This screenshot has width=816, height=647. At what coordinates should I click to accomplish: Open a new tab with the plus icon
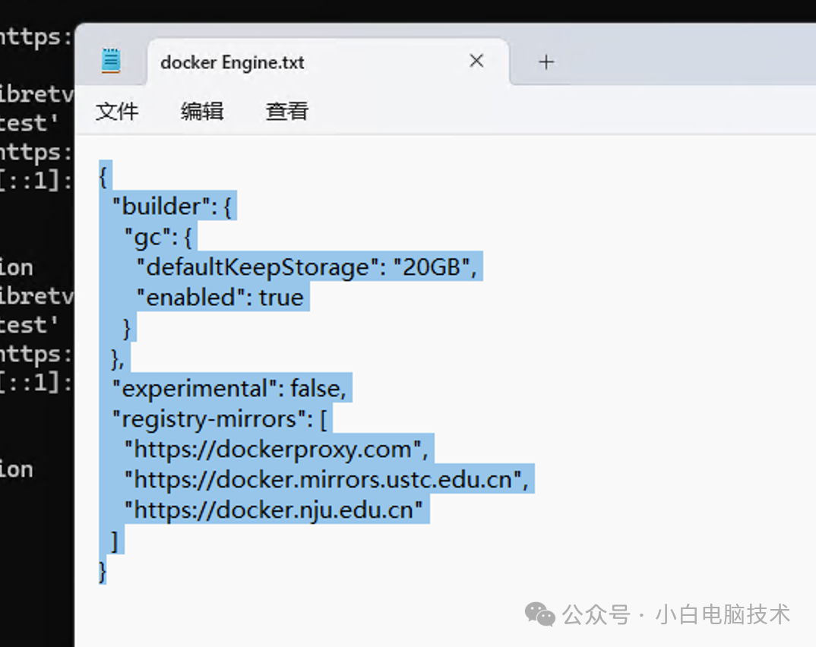546,62
